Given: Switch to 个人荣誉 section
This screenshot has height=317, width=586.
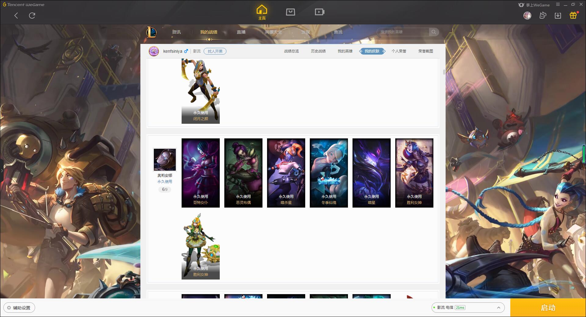Looking at the screenshot, I should [399, 51].
